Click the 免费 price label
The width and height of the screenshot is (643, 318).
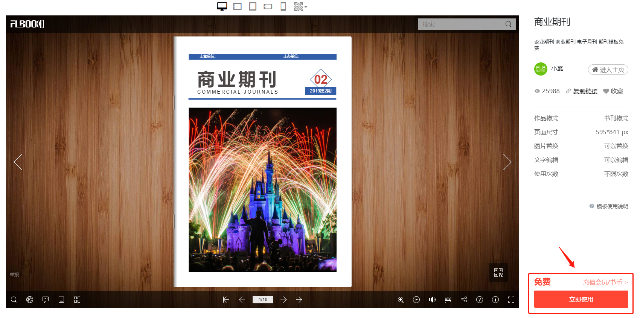click(542, 282)
